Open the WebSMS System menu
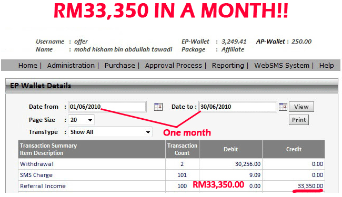The height and width of the screenshot is (197, 342). click(281, 65)
